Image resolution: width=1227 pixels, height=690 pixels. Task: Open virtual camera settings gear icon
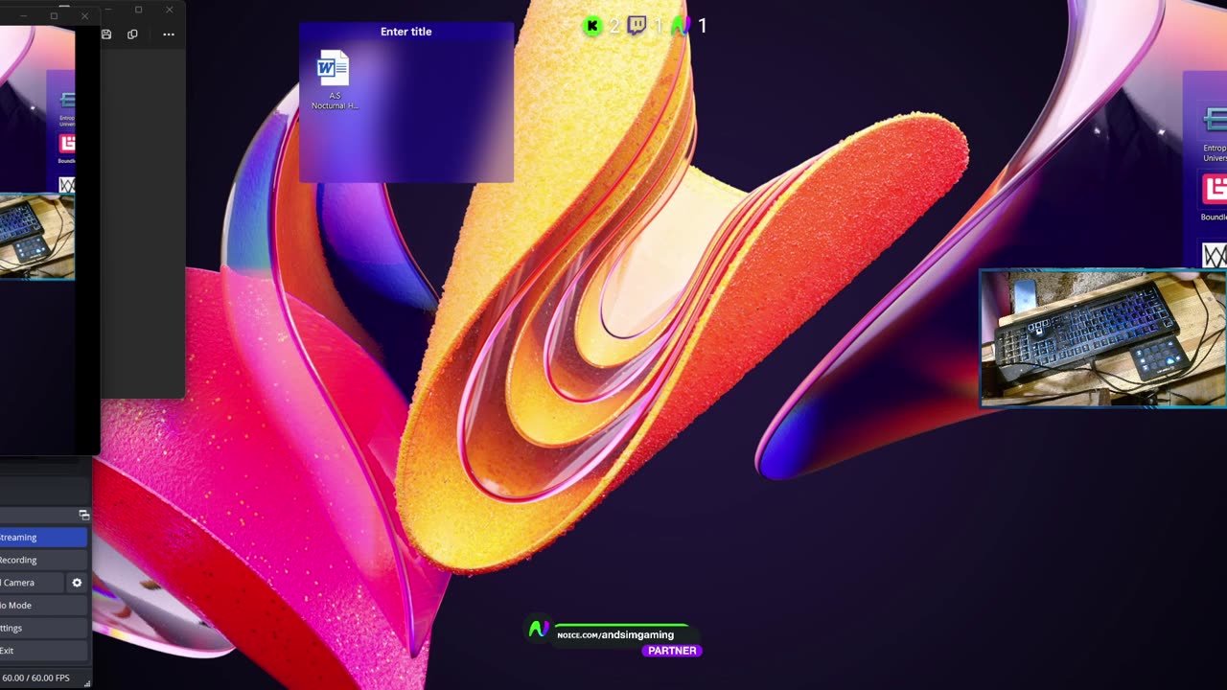point(77,583)
